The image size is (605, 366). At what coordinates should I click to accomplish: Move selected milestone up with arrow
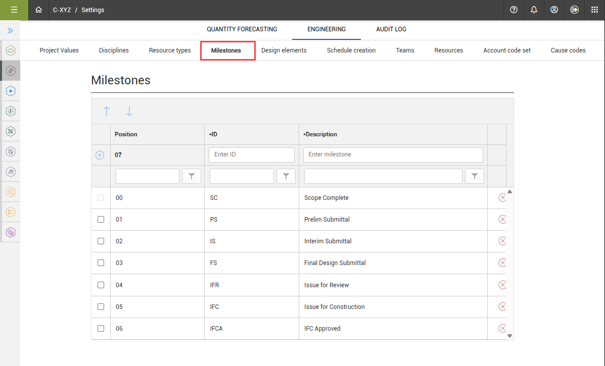click(x=107, y=112)
